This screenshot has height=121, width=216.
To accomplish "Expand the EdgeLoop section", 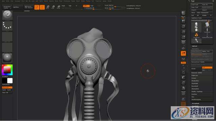I will (x=195, y=75).
